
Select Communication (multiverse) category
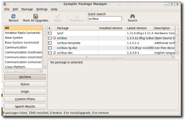(x=24, y=52)
